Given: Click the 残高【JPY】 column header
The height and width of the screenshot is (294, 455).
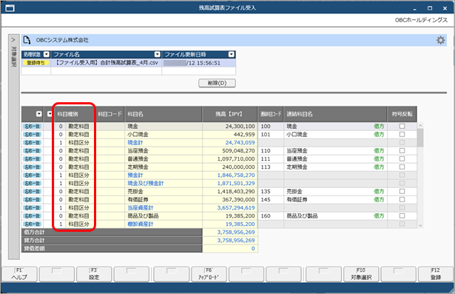Looking at the screenshot, I should coord(229,114).
